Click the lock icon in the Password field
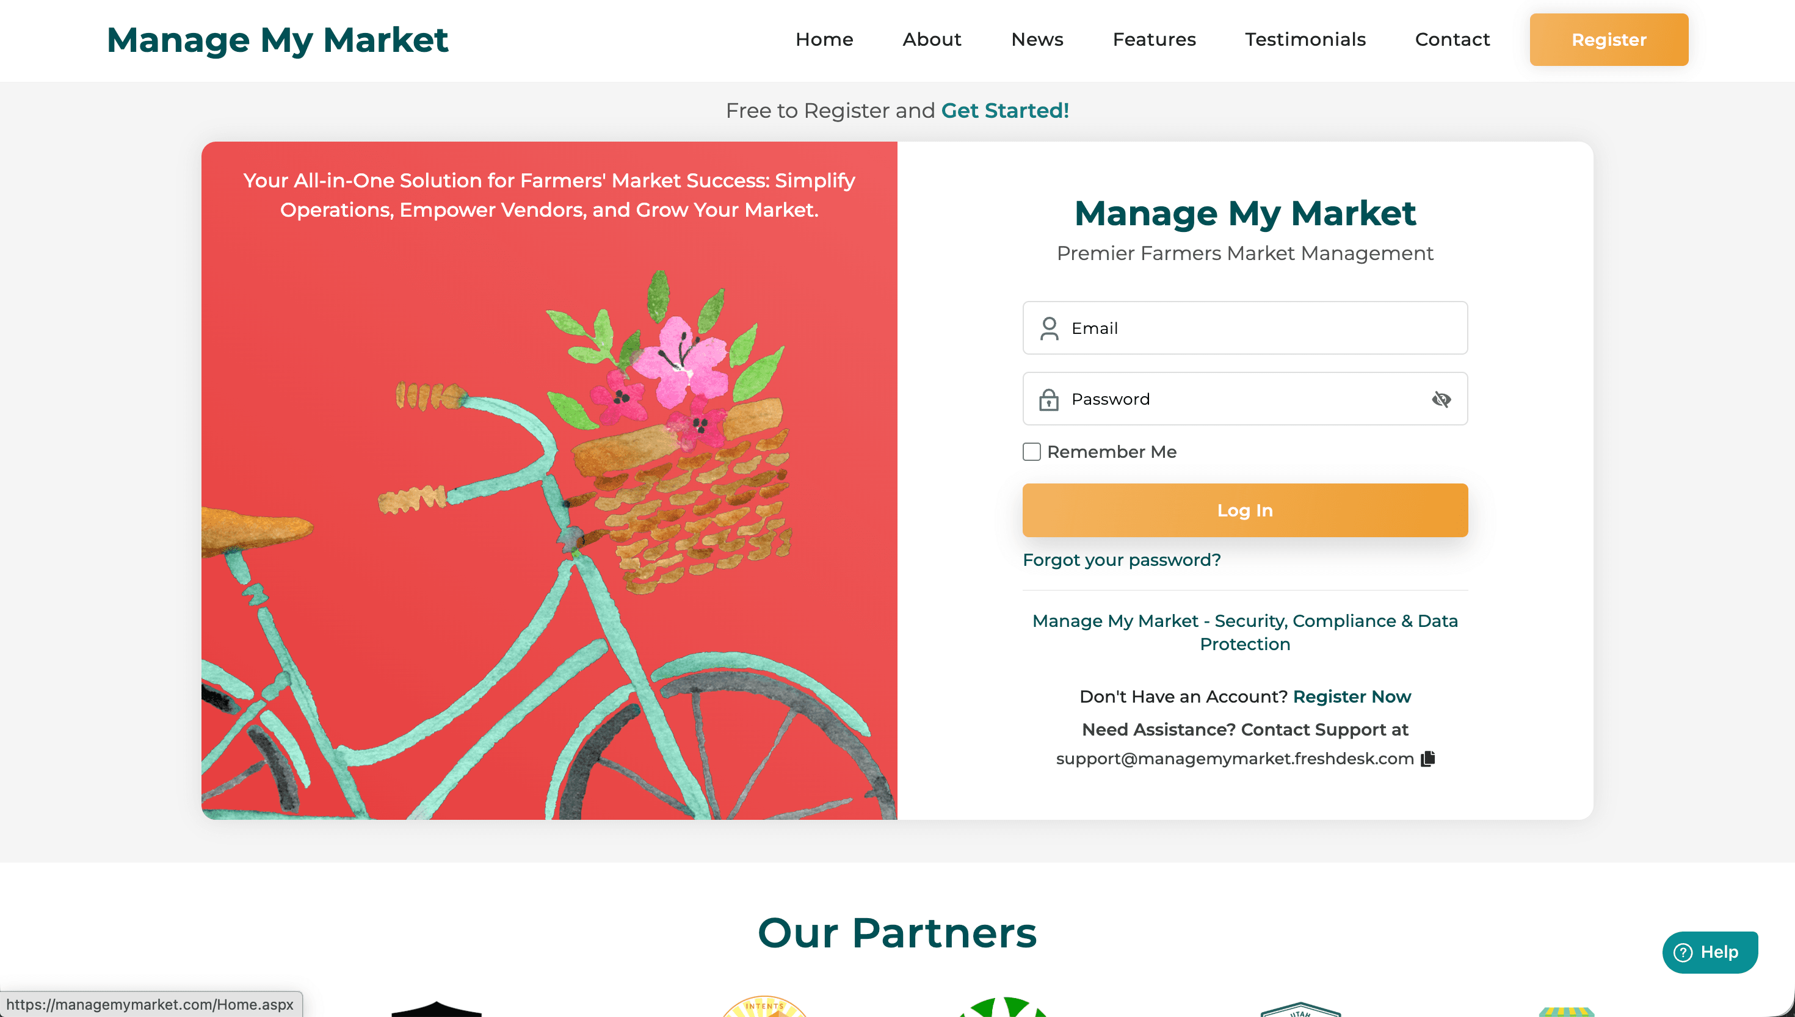The width and height of the screenshot is (1795, 1017). point(1048,399)
